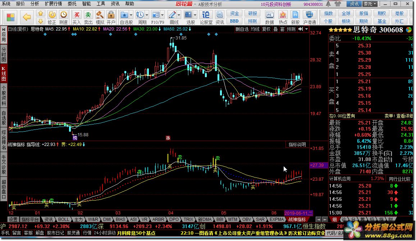Image resolution: width=416 pixels, height=241 pixels.
Task: Expand the 周期 period dropdown arrow
Action: pos(147,15)
